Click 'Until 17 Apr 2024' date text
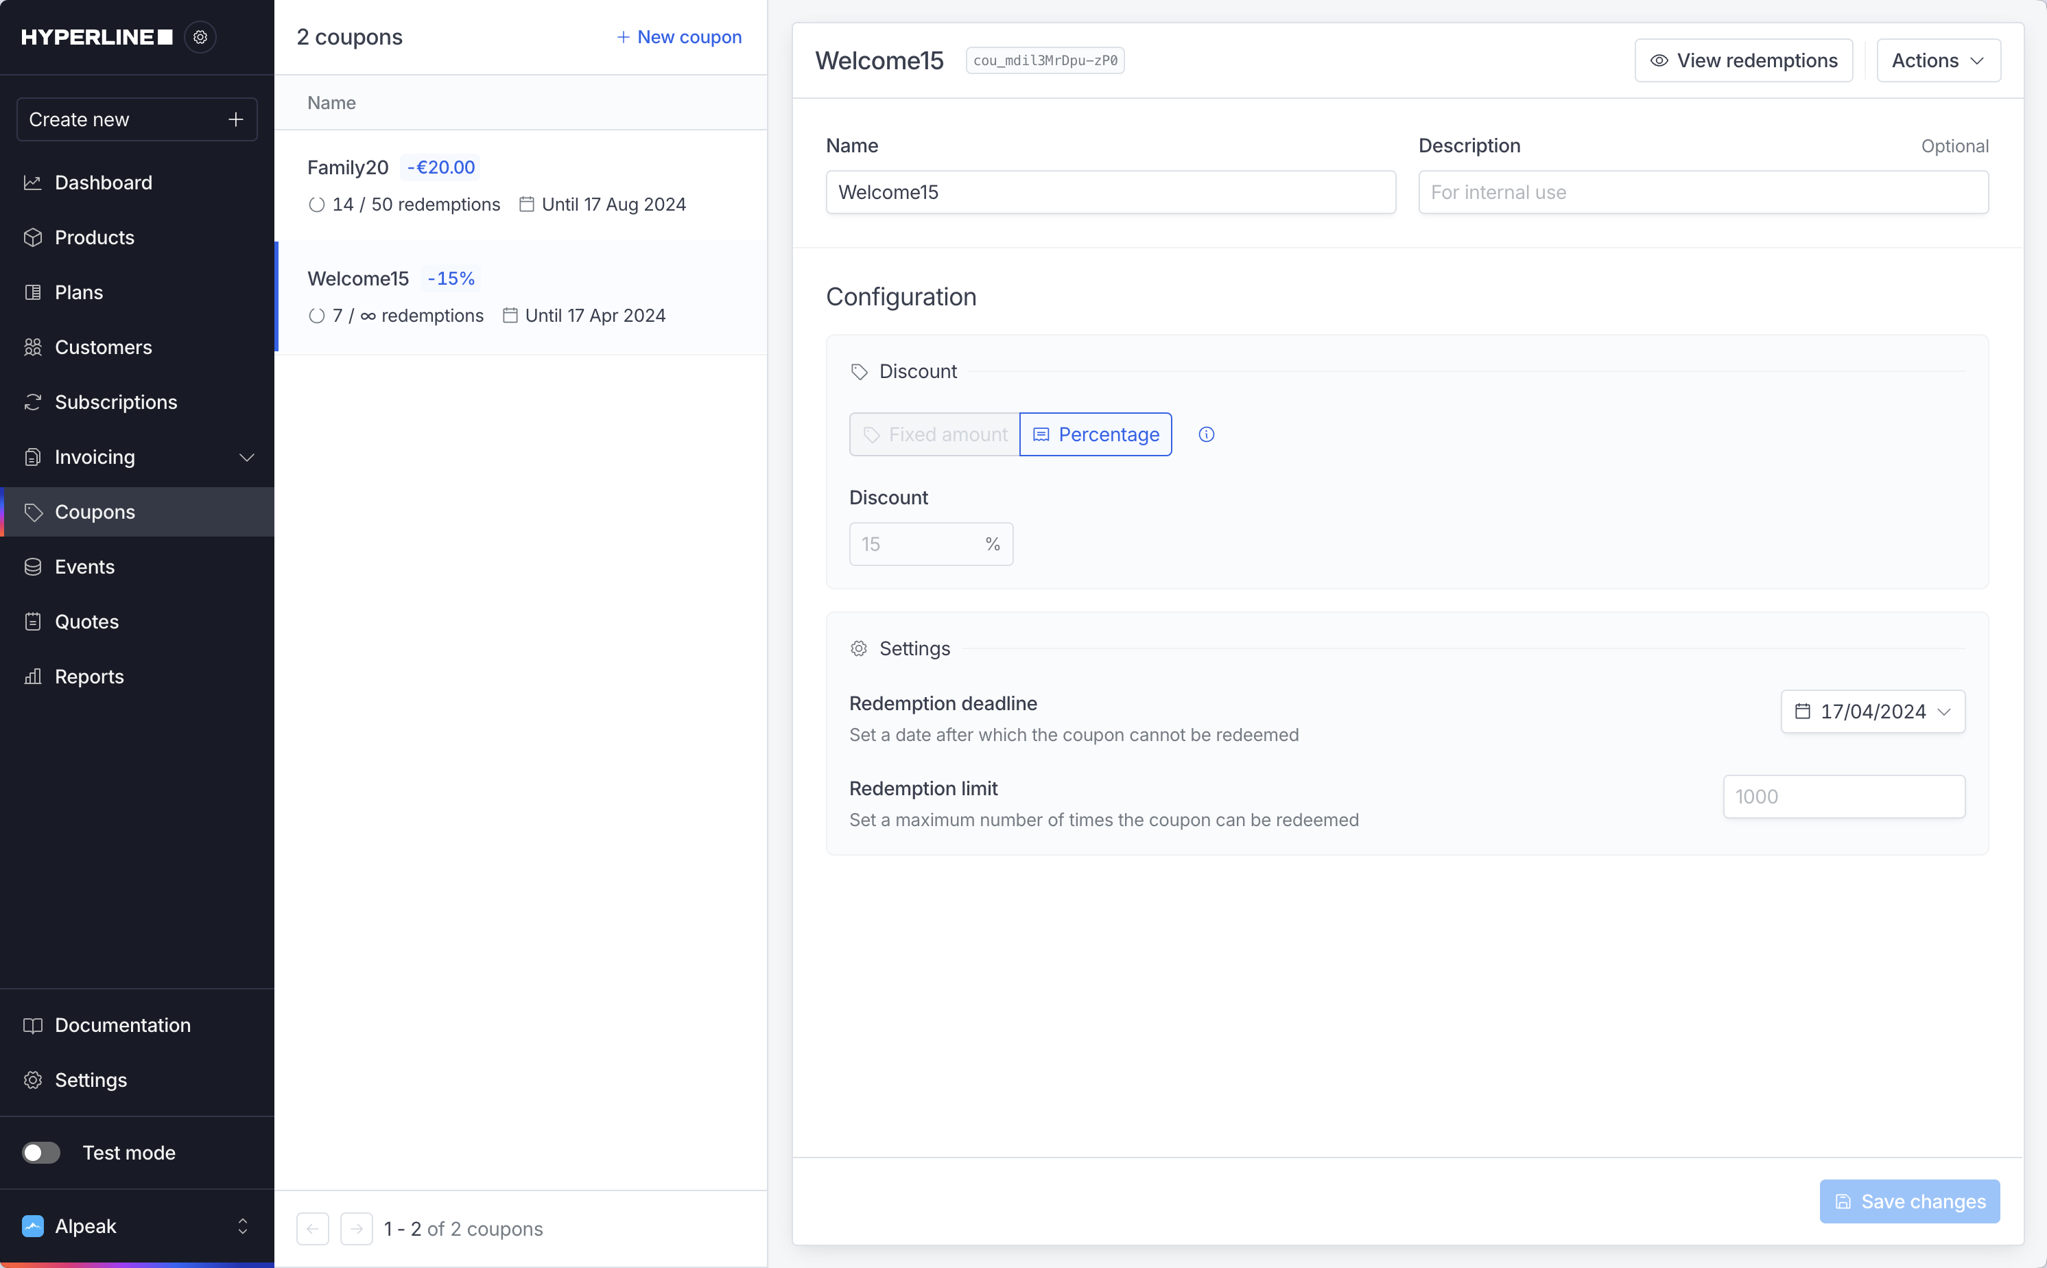The height and width of the screenshot is (1268, 2047). click(595, 316)
